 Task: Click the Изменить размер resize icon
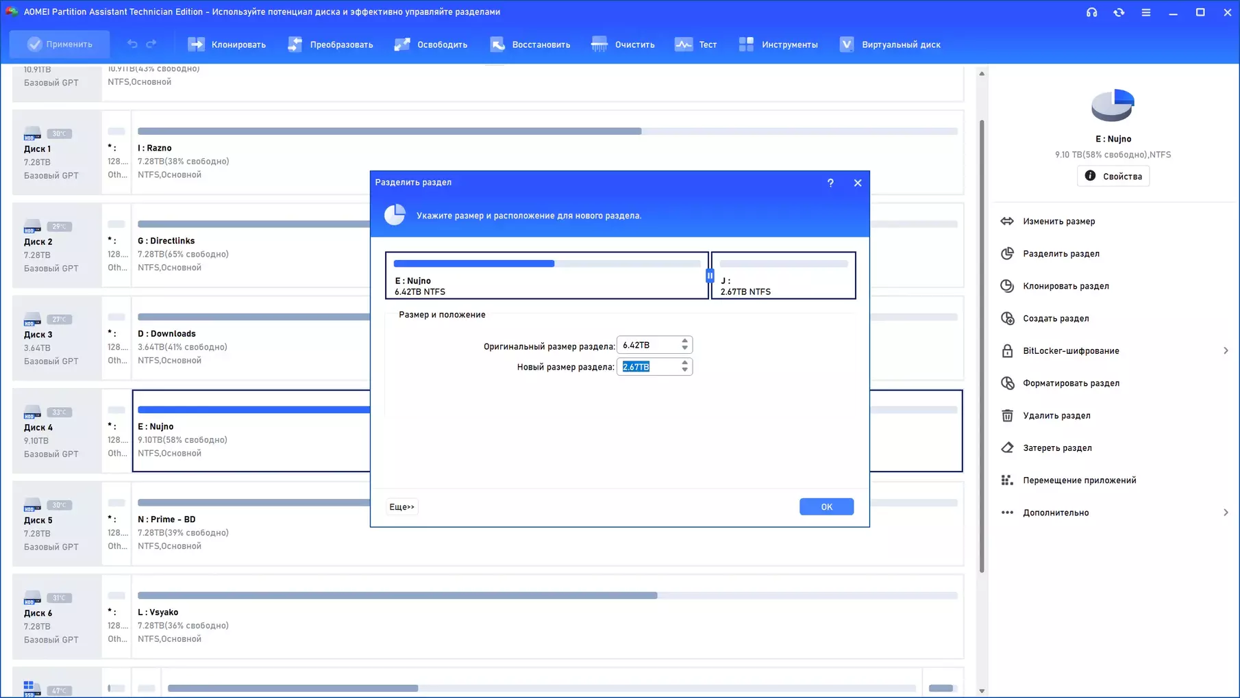pos(1007,221)
